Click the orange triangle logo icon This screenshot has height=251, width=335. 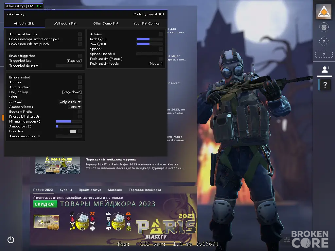click(x=324, y=11)
